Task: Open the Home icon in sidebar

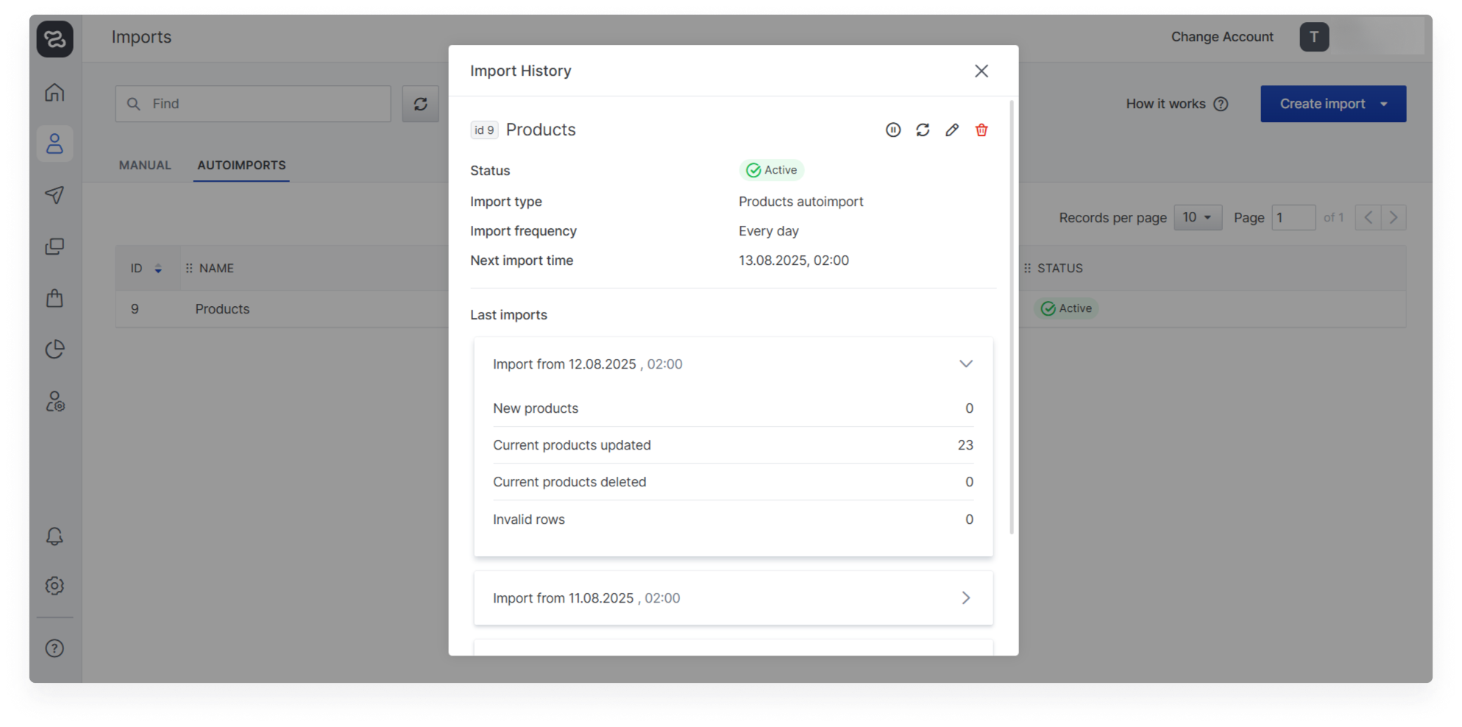Action: 54,93
